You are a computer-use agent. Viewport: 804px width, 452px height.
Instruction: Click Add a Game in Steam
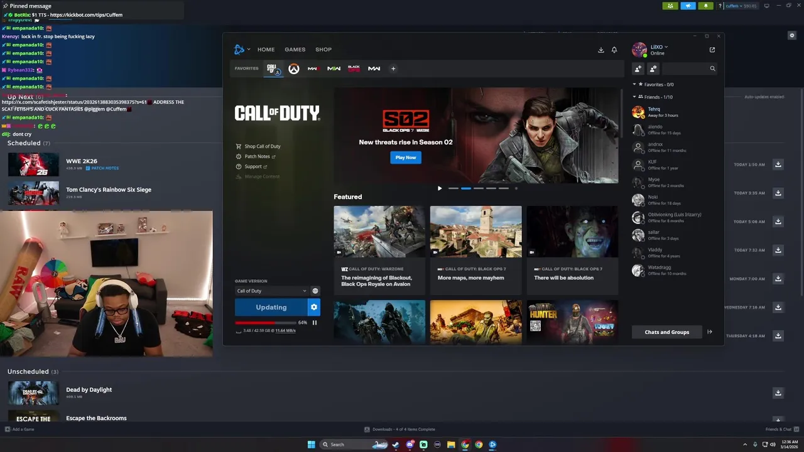(x=19, y=429)
